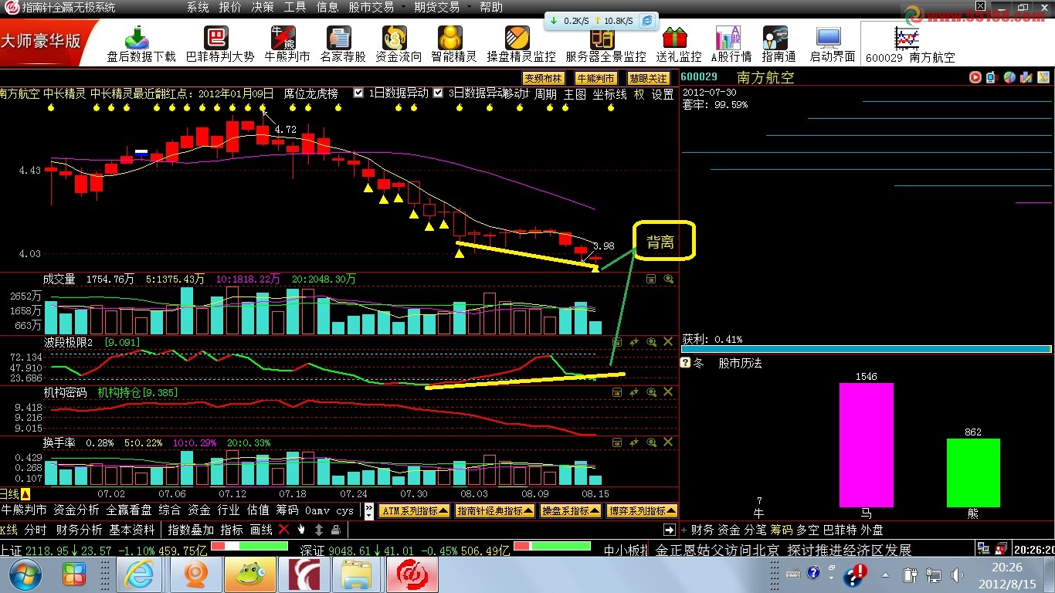Open Internet Explorer from the taskbar
Image resolution: width=1055 pixels, height=593 pixels.
click(140, 575)
